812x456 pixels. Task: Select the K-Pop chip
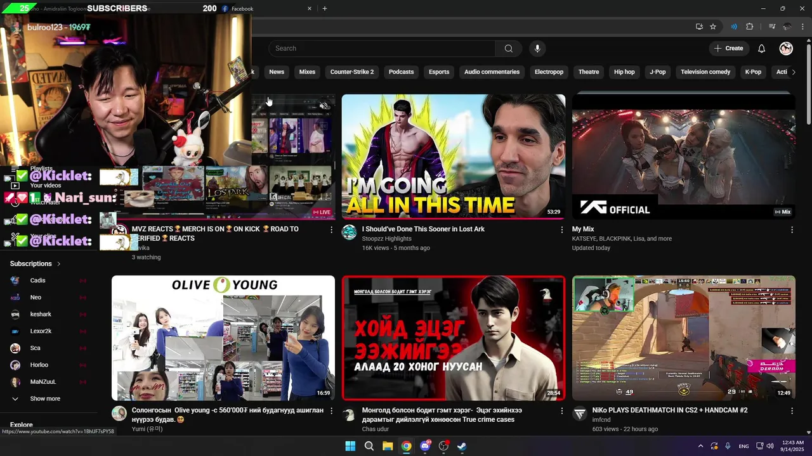(753, 72)
